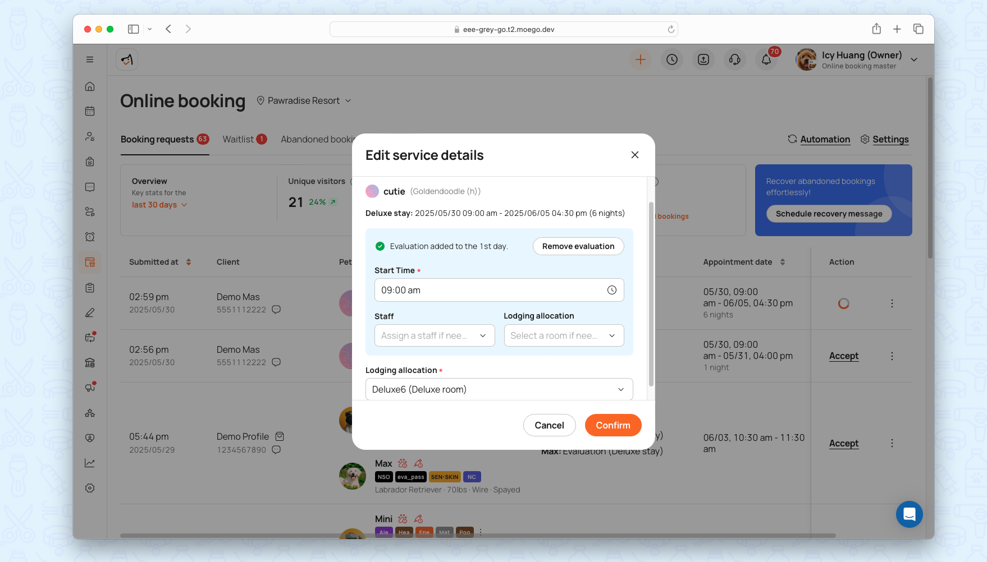Switch to the Abandoned bookings tab
987x562 pixels.
click(x=317, y=139)
